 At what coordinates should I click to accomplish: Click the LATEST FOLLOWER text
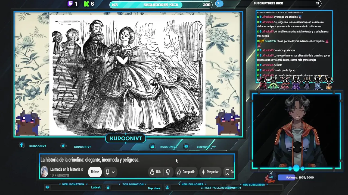pyautogui.click(x=214, y=188)
